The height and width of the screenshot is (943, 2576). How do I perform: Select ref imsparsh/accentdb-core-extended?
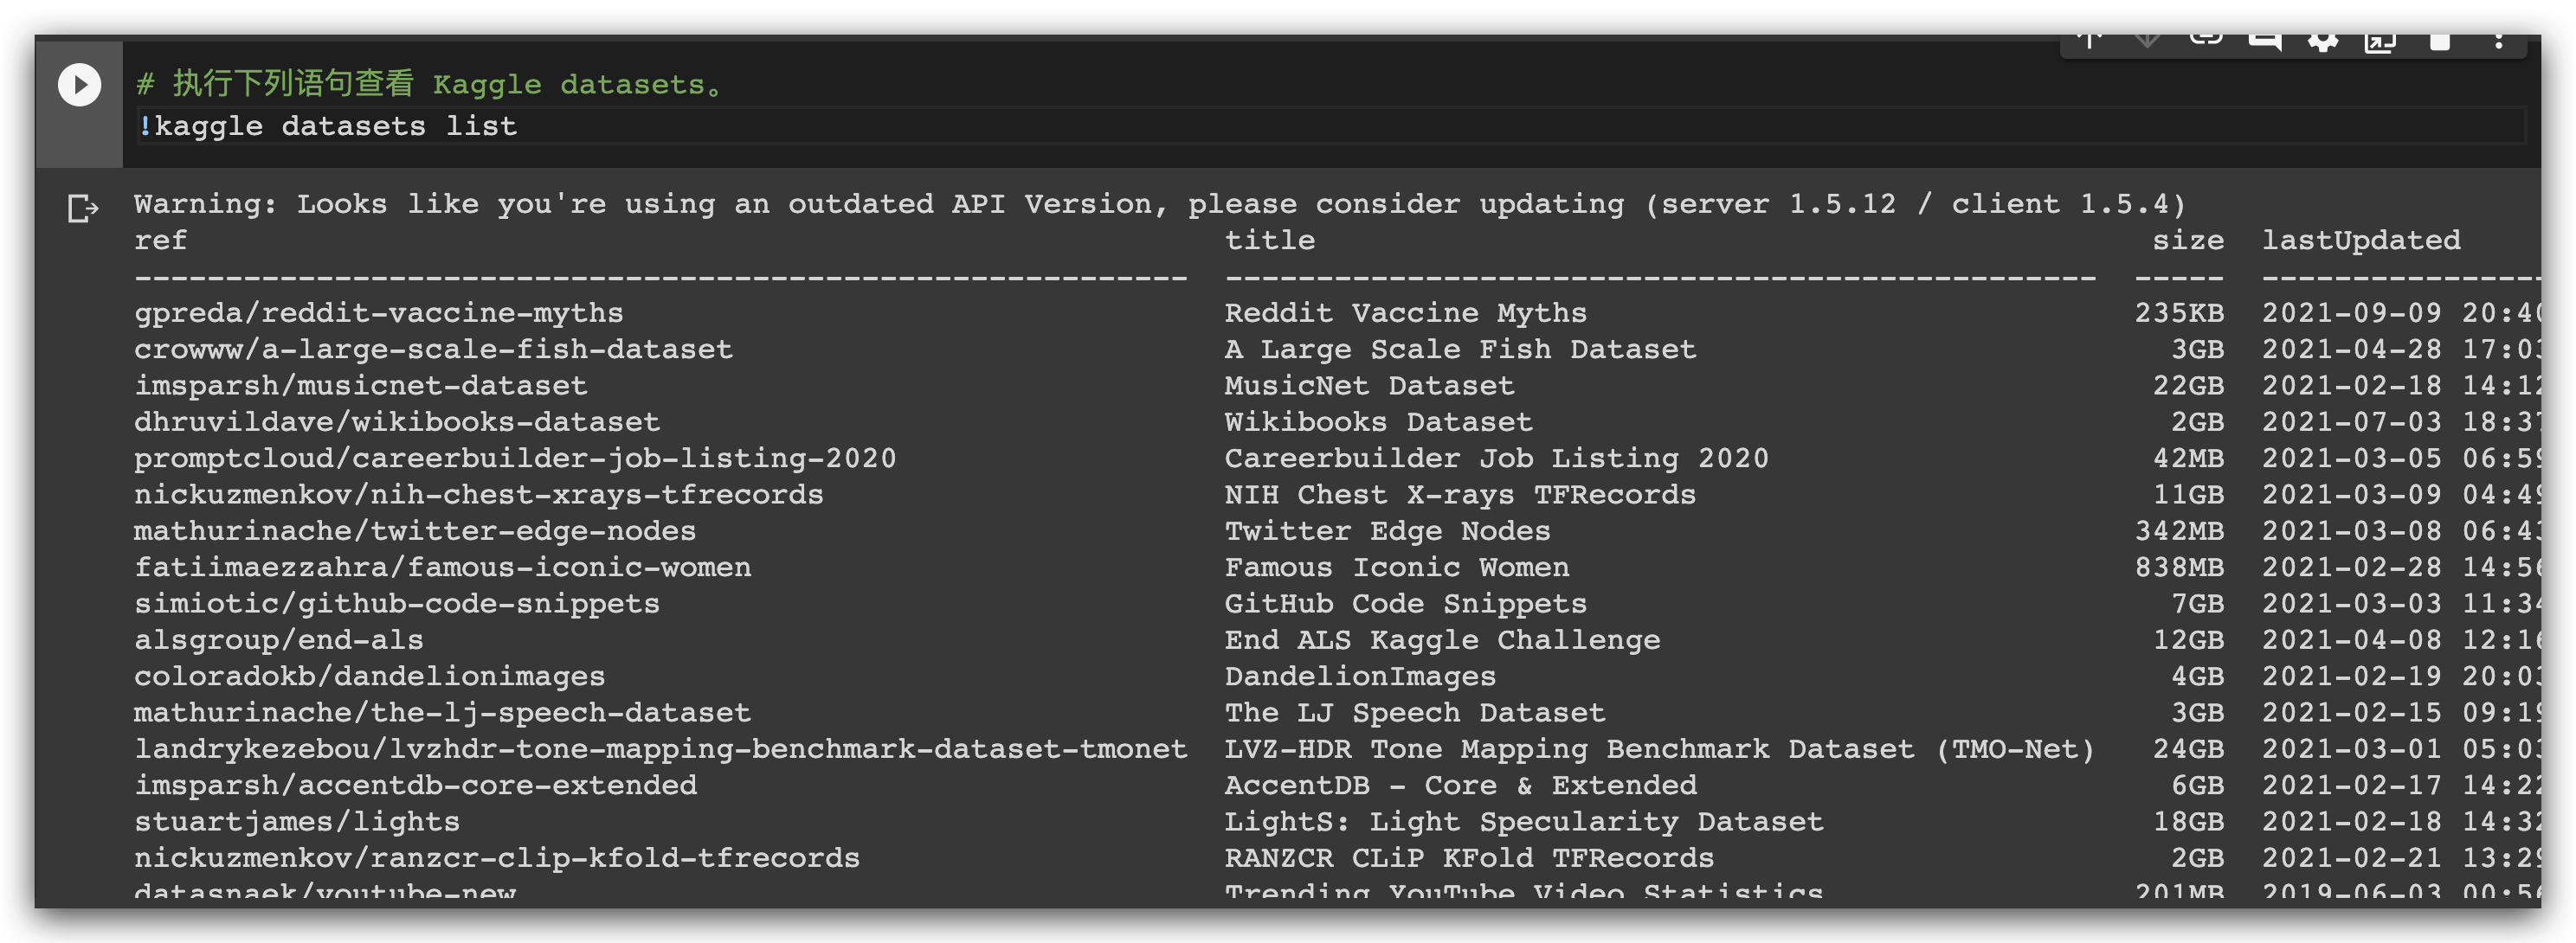(x=415, y=785)
